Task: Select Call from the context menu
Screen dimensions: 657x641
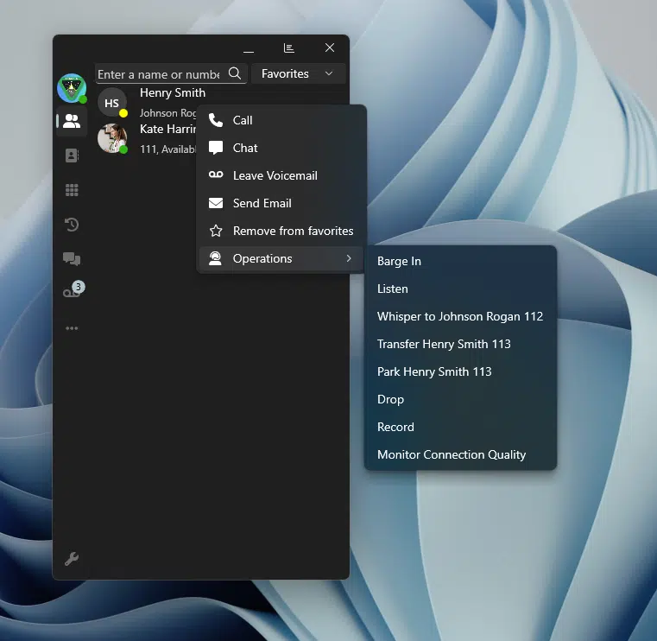Action: coord(243,120)
